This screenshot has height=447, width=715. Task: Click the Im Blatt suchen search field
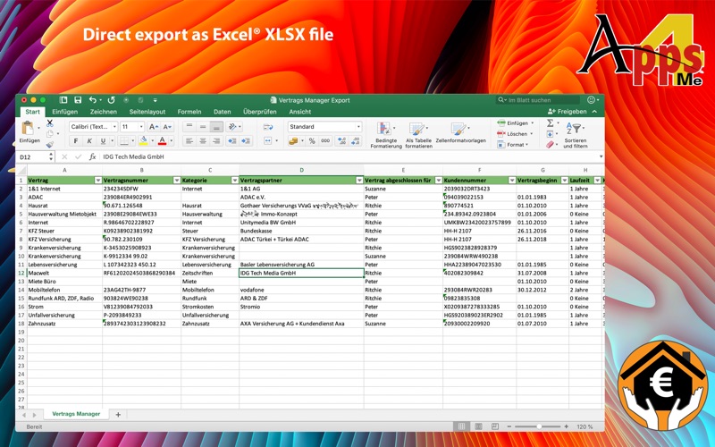(538, 100)
